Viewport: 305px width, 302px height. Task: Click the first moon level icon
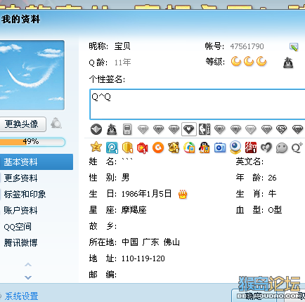236,62
